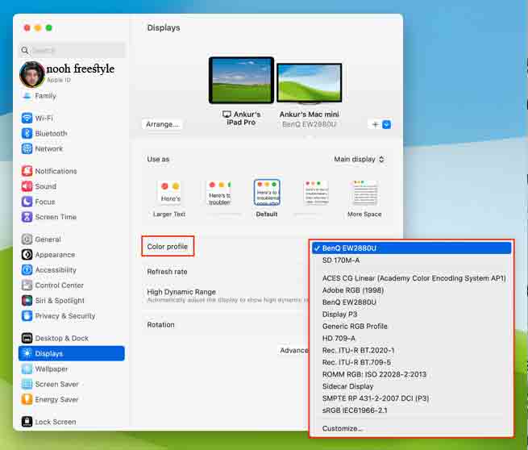Viewport: 528px width, 450px height.
Task: Select the Sound speaker icon
Action: [27, 186]
